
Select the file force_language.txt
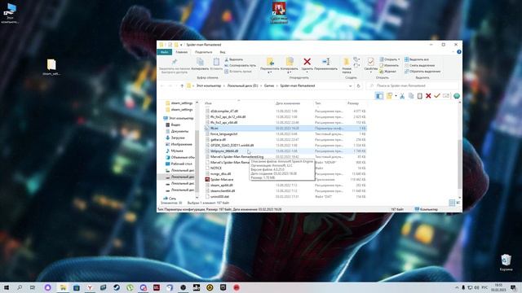[x=223, y=133]
